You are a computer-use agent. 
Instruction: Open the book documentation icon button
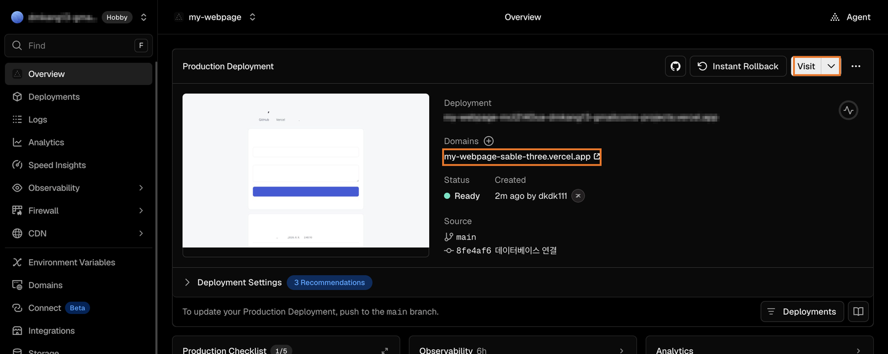[858, 312]
